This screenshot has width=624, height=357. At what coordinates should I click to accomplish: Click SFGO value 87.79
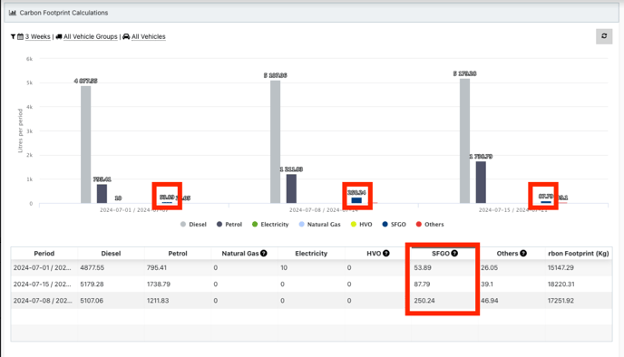422,284
